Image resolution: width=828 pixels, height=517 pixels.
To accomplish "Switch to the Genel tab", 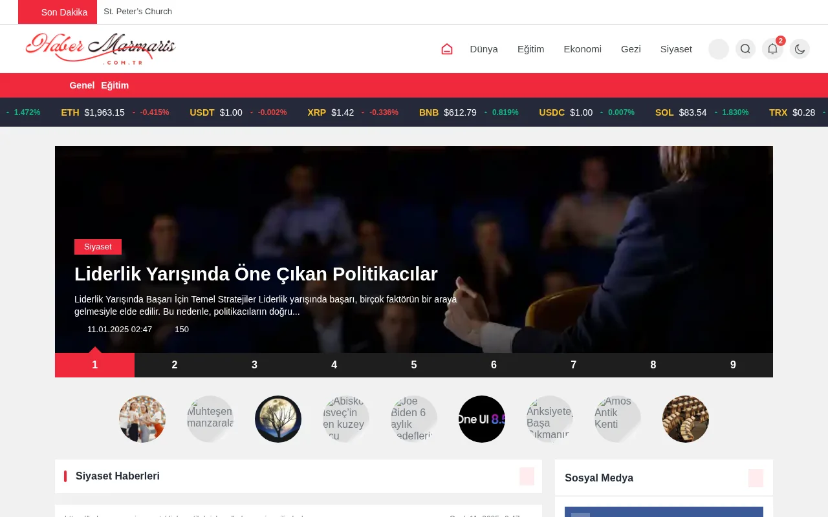I will tap(82, 85).
